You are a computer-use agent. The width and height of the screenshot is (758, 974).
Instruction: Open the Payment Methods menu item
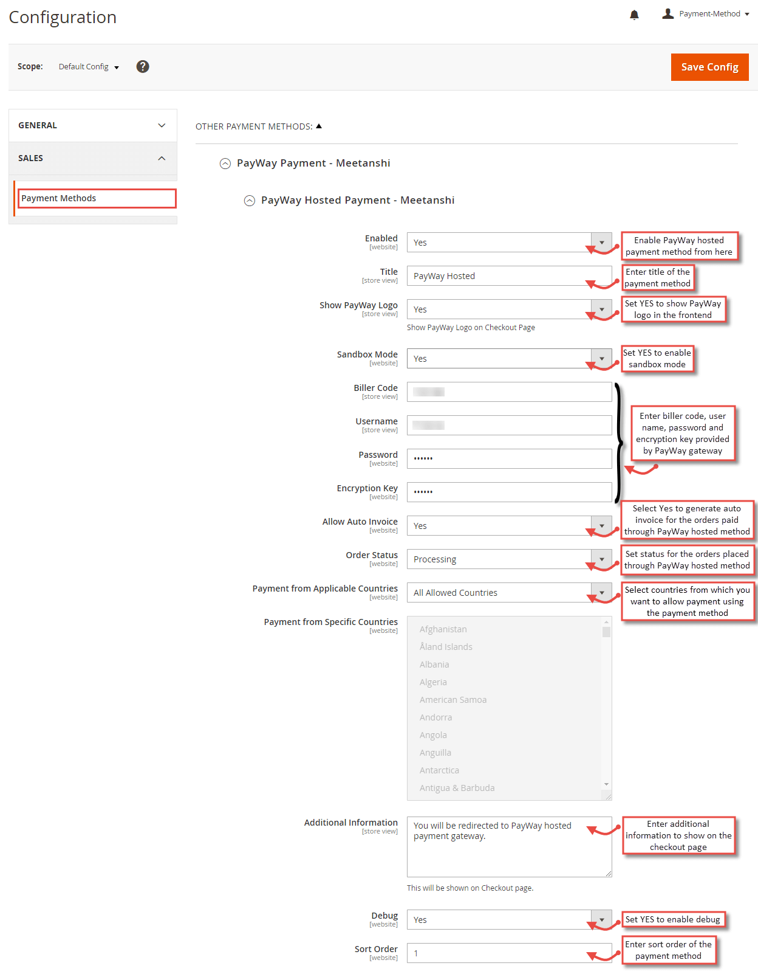tap(97, 198)
